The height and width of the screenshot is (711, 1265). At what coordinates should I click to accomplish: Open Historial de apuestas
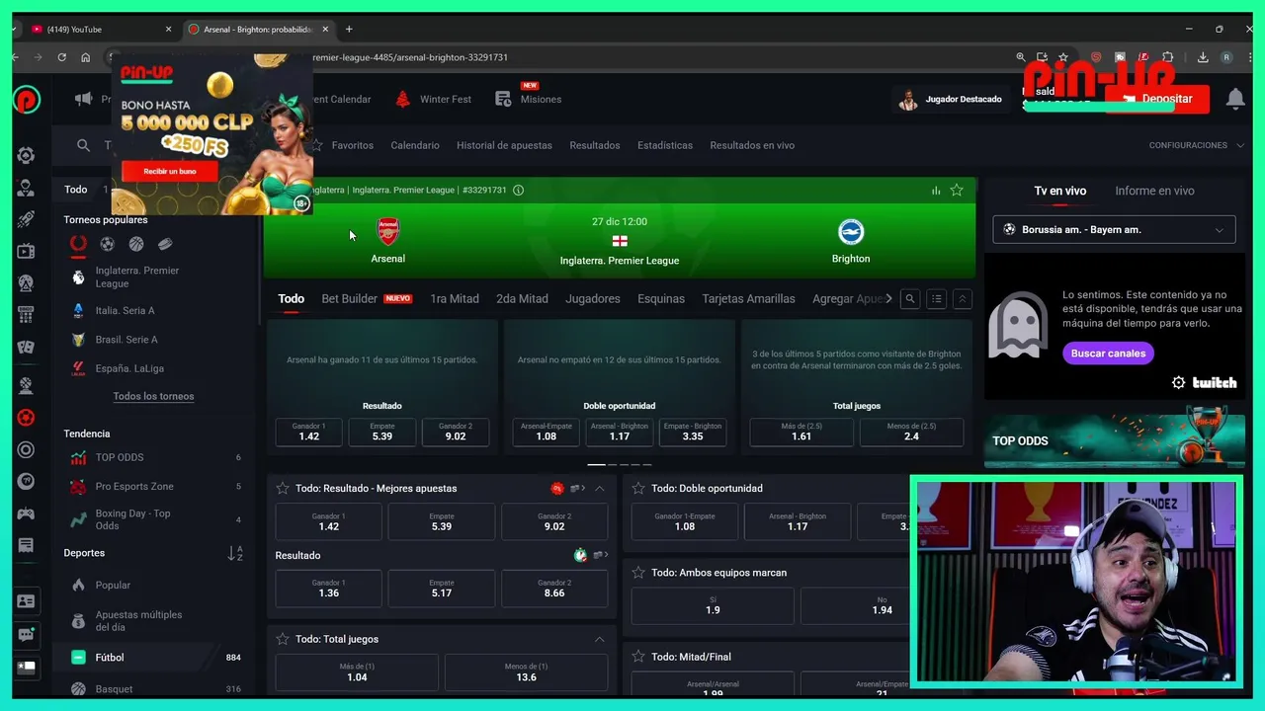pyautogui.click(x=504, y=145)
